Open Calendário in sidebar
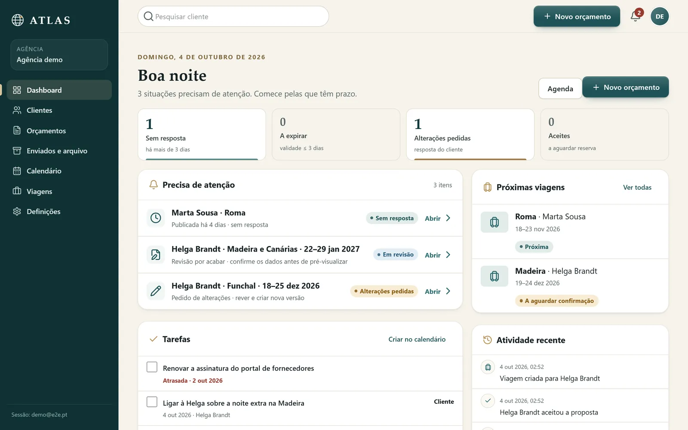The width and height of the screenshot is (688, 430). click(x=59, y=171)
